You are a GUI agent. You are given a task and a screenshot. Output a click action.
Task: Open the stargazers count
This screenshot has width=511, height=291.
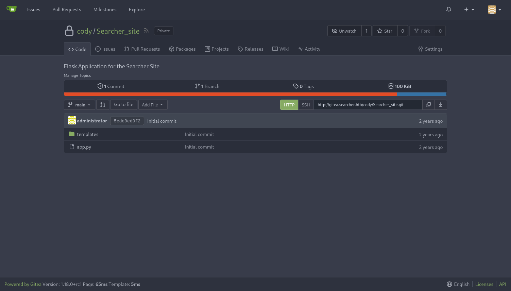point(403,31)
